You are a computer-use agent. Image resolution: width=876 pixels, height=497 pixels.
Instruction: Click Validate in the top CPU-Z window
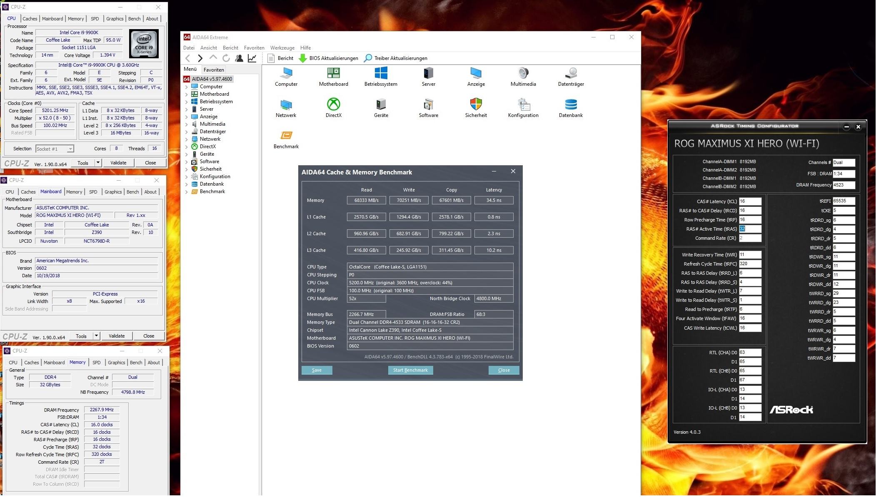click(118, 163)
